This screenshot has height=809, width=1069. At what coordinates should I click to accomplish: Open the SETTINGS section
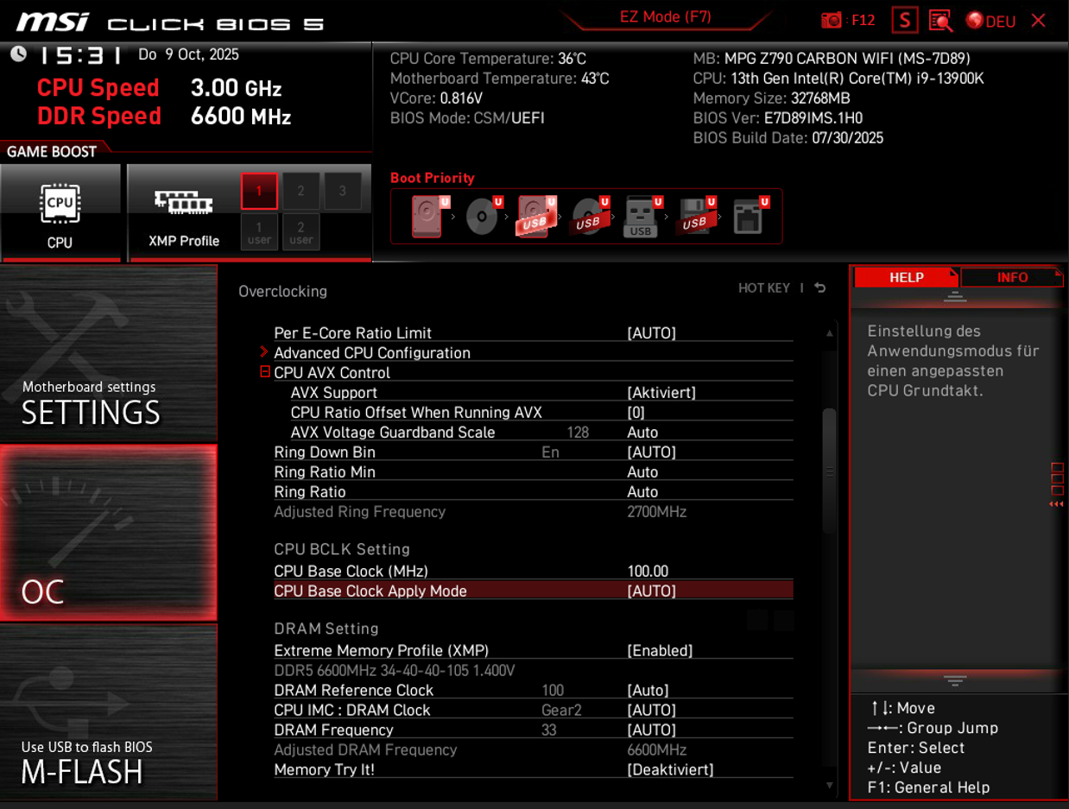click(x=108, y=354)
